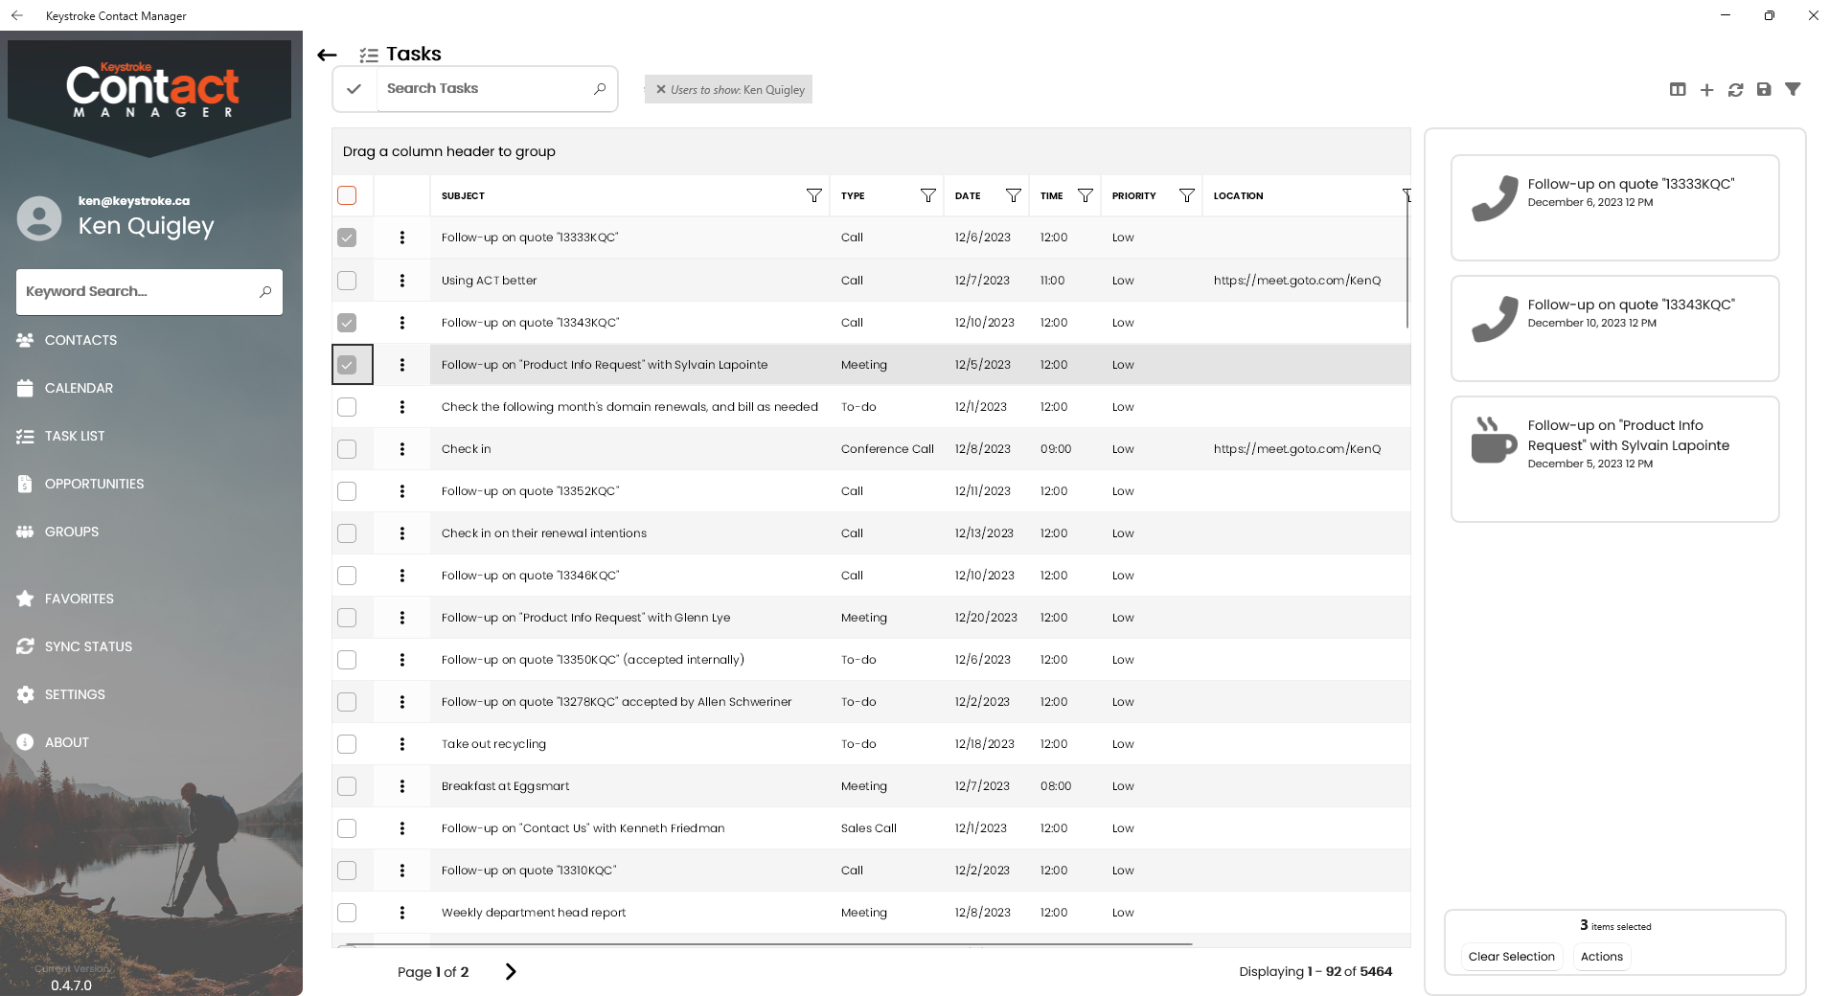Open the Type column filter
Image resolution: width=1829 pixels, height=996 pixels.
click(x=927, y=195)
